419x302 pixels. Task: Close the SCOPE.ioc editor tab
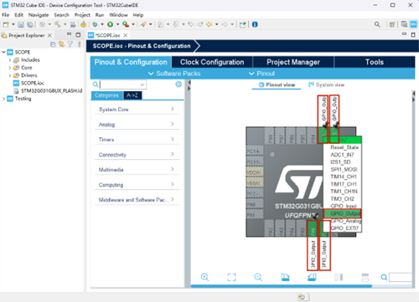click(126, 35)
